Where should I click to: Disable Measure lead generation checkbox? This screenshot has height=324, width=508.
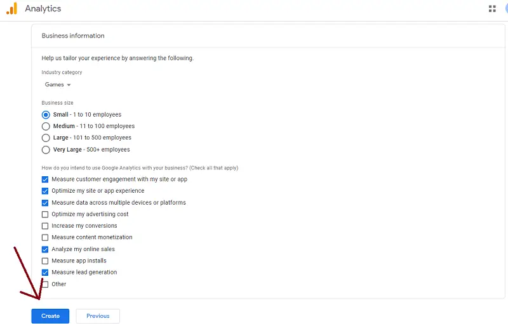click(x=45, y=272)
